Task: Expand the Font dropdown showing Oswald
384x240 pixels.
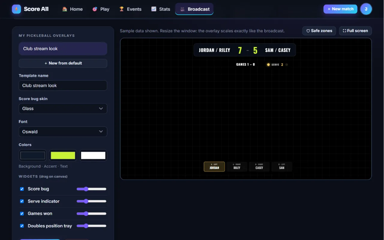Action: (63, 132)
